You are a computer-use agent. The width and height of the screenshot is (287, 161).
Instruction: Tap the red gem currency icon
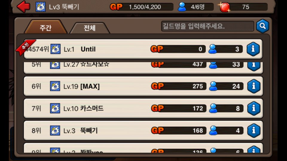pos(225,7)
